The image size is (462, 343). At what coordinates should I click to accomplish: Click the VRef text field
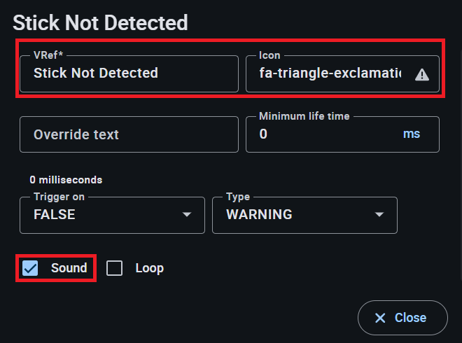point(129,73)
